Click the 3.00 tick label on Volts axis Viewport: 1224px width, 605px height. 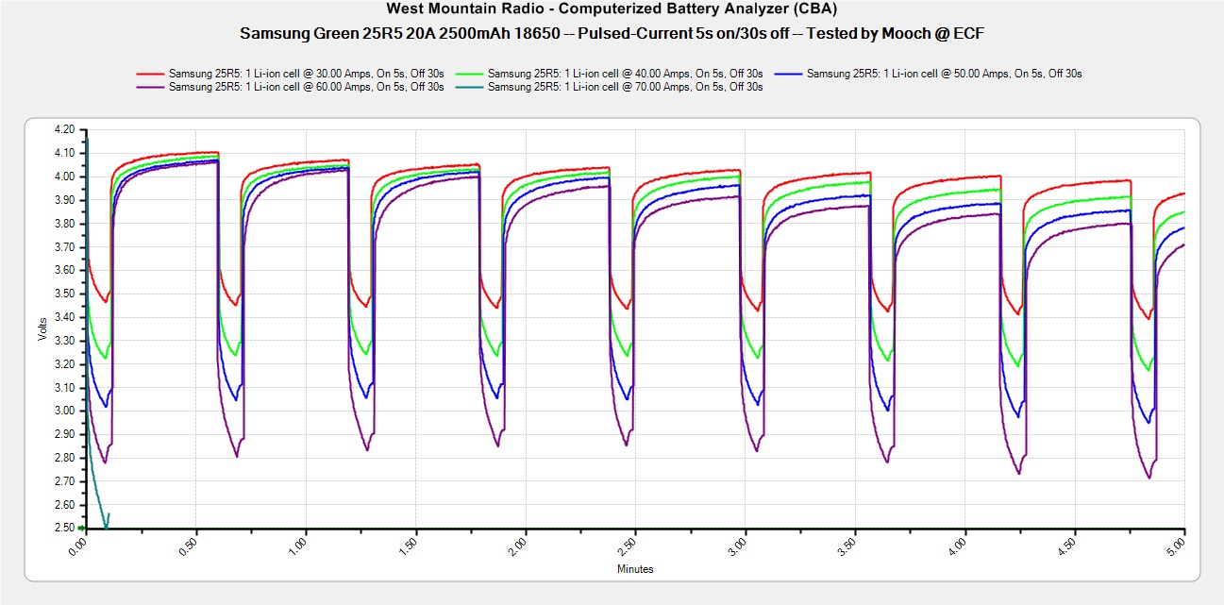(62, 411)
